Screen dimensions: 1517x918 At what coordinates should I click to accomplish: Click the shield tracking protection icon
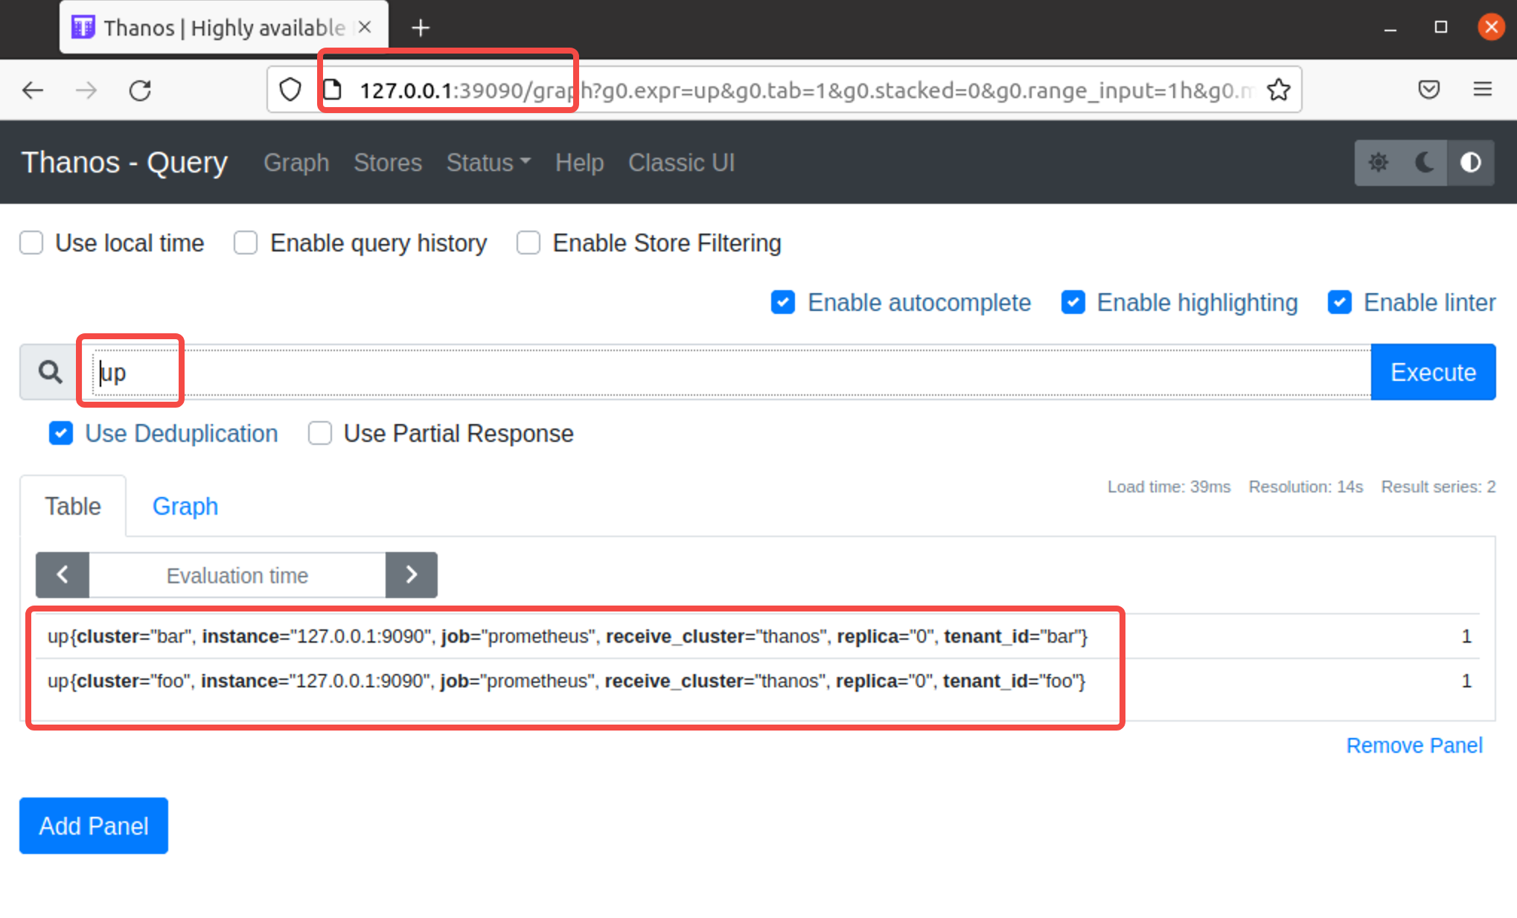point(290,90)
